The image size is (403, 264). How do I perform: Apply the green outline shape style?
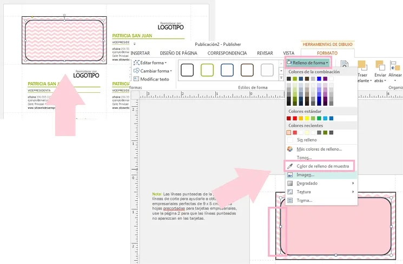coord(207,70)
